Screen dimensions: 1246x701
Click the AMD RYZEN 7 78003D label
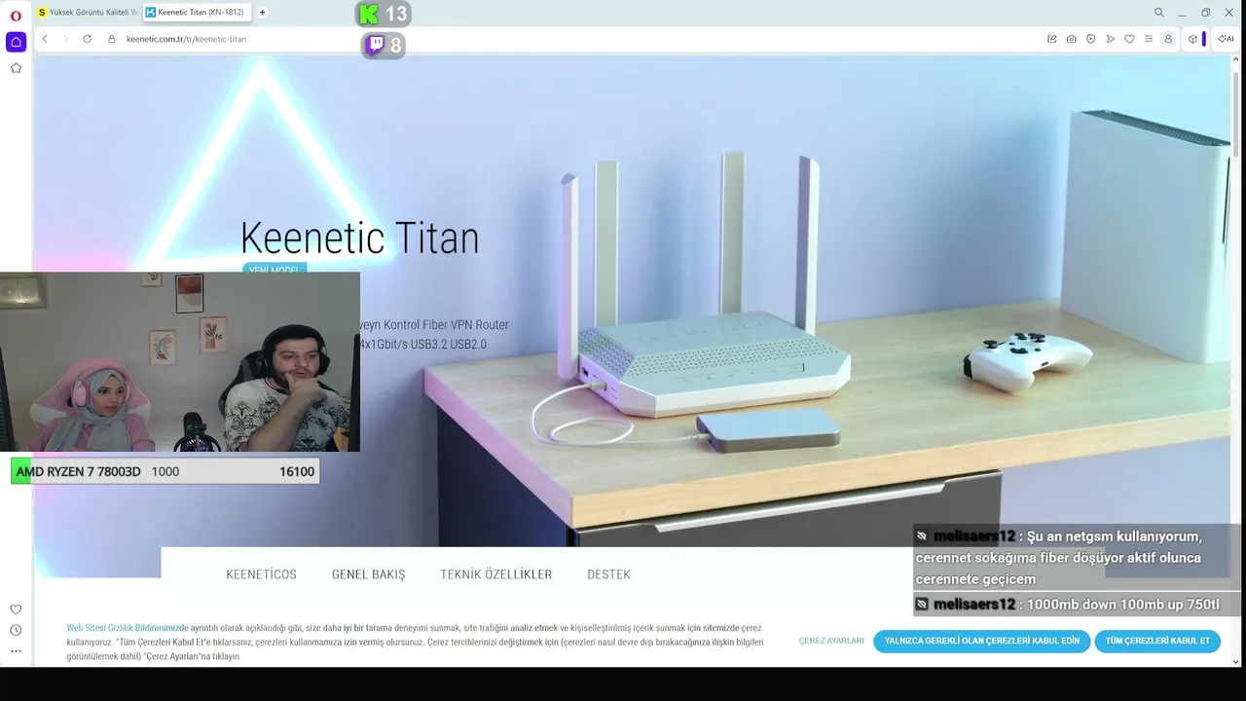[x=78, y=471]
